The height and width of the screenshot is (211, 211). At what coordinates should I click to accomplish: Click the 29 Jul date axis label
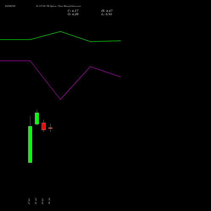tap(43, 201)
